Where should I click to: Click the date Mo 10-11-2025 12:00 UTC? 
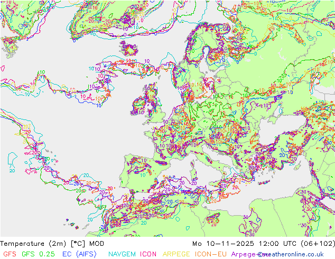[x=245, y=244]
